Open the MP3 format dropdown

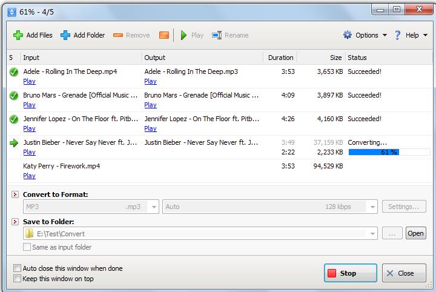[x=154, y=207]
